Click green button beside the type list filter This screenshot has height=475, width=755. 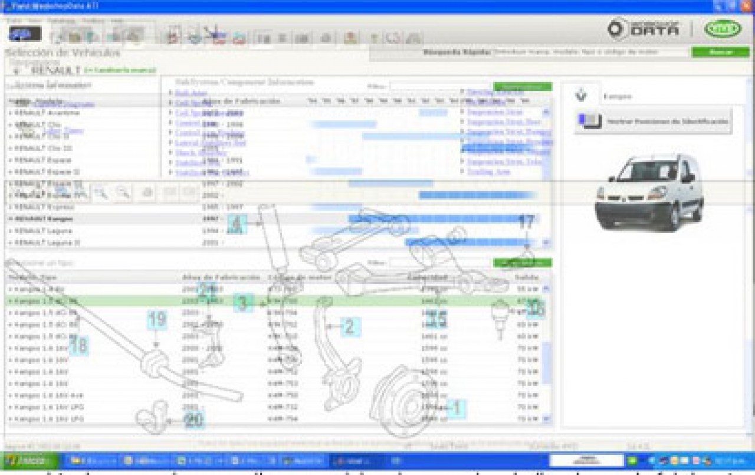[x=523, y=263]
